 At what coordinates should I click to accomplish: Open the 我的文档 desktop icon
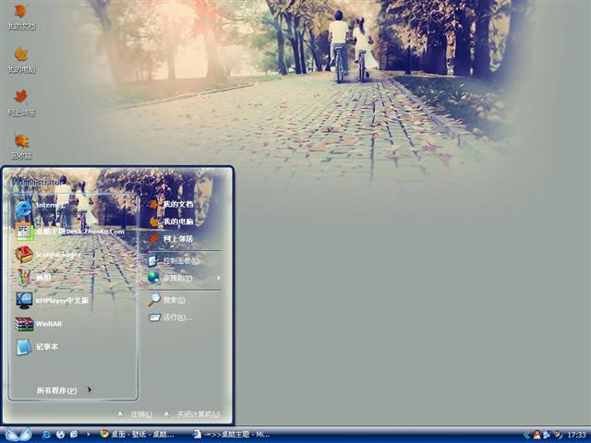21,17
